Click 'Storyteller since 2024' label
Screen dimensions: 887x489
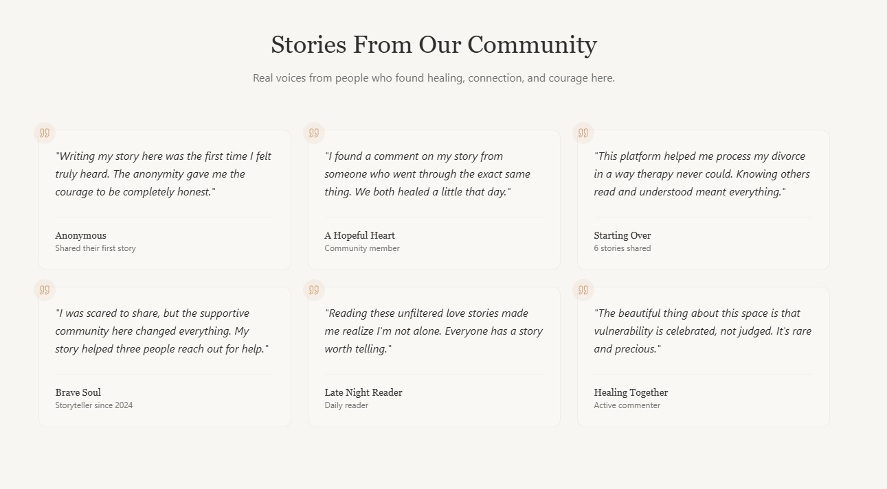[x=94, y=405]
